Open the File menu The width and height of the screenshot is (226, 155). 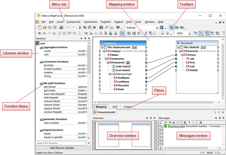[44, 22]
